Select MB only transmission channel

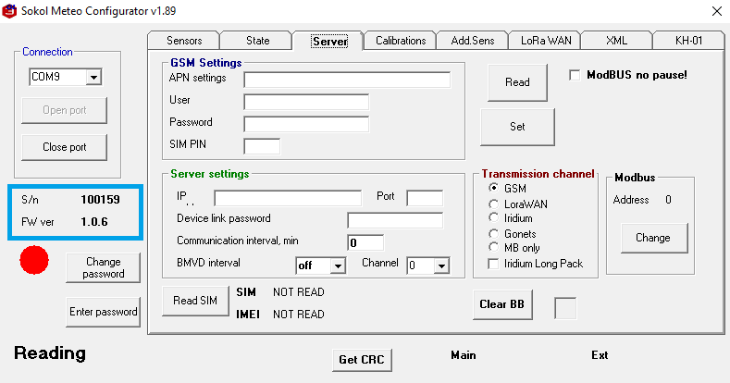click(x=493, y=248)
